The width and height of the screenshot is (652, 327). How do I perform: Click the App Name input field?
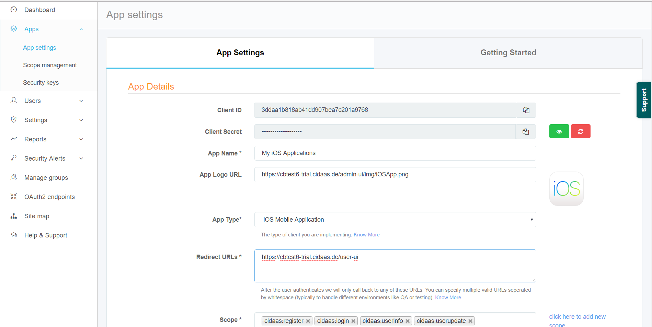(395, 153)
